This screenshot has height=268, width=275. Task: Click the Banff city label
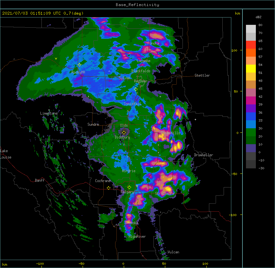(x=40, y=180)
